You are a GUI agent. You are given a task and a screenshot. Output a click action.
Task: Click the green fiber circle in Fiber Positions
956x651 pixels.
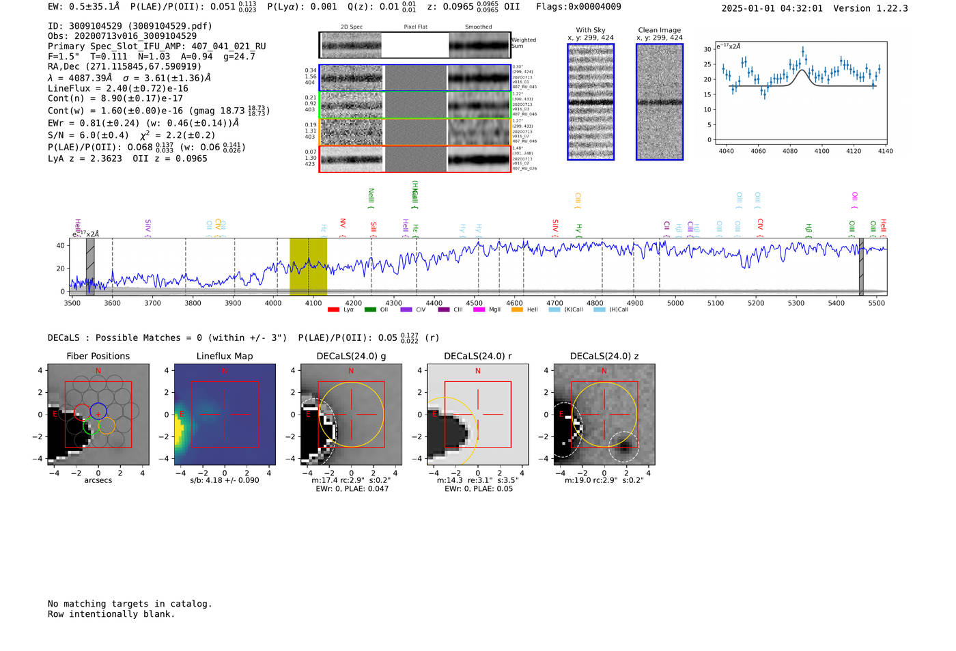click(x=91, y=426)
